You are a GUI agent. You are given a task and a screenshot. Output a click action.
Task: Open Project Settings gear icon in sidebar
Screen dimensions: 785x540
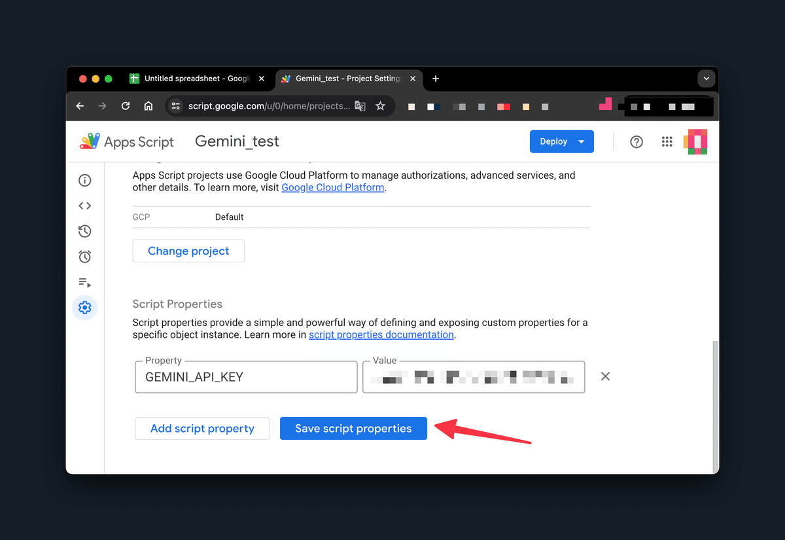84,307
